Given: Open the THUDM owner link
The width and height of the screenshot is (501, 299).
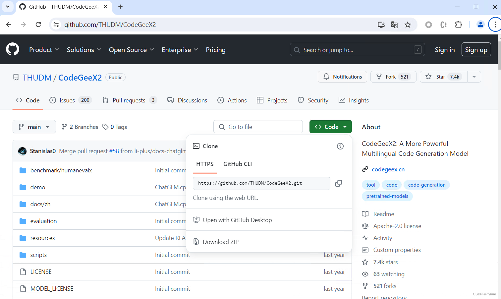Looking at the screenshot, I should [x=37, y=78].
